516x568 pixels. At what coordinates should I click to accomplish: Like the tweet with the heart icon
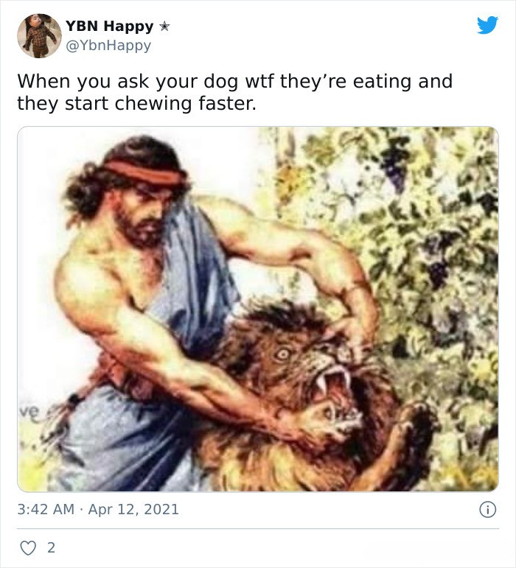pyautogui.click(x=28, y=547)
